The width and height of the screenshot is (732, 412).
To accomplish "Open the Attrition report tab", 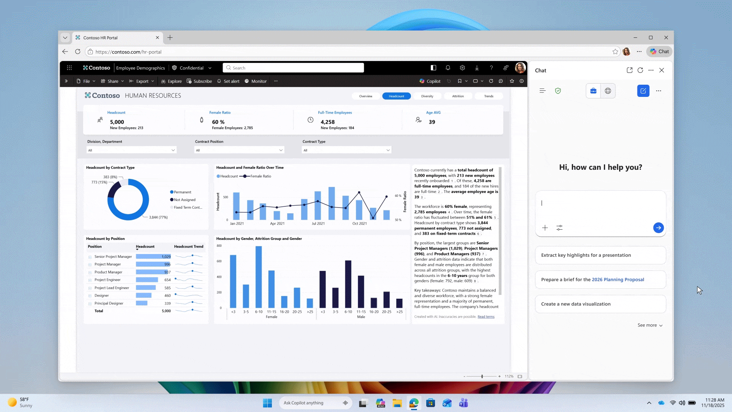I will click(458, 96).
